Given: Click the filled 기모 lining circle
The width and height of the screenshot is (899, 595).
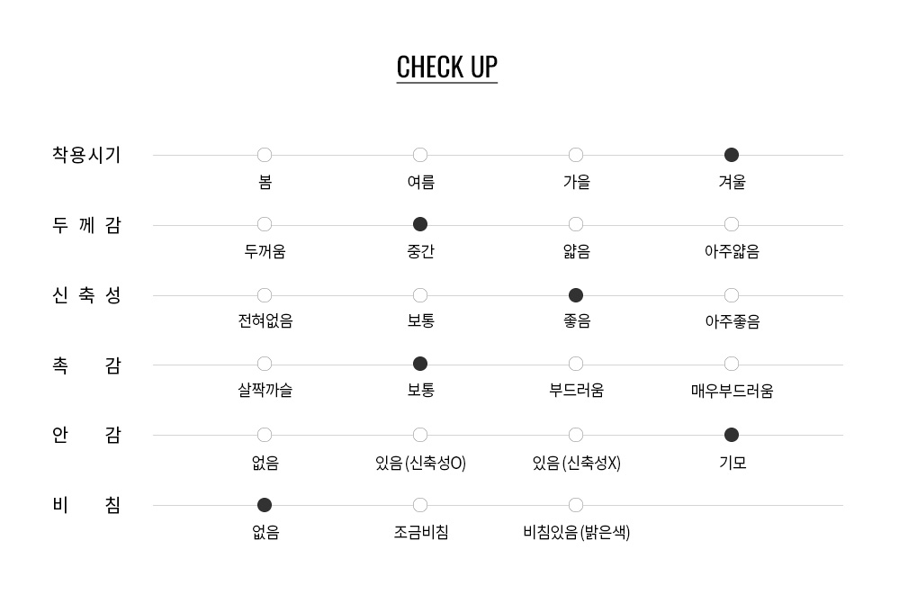Looking at the screenshot, I should click(732, 435).
